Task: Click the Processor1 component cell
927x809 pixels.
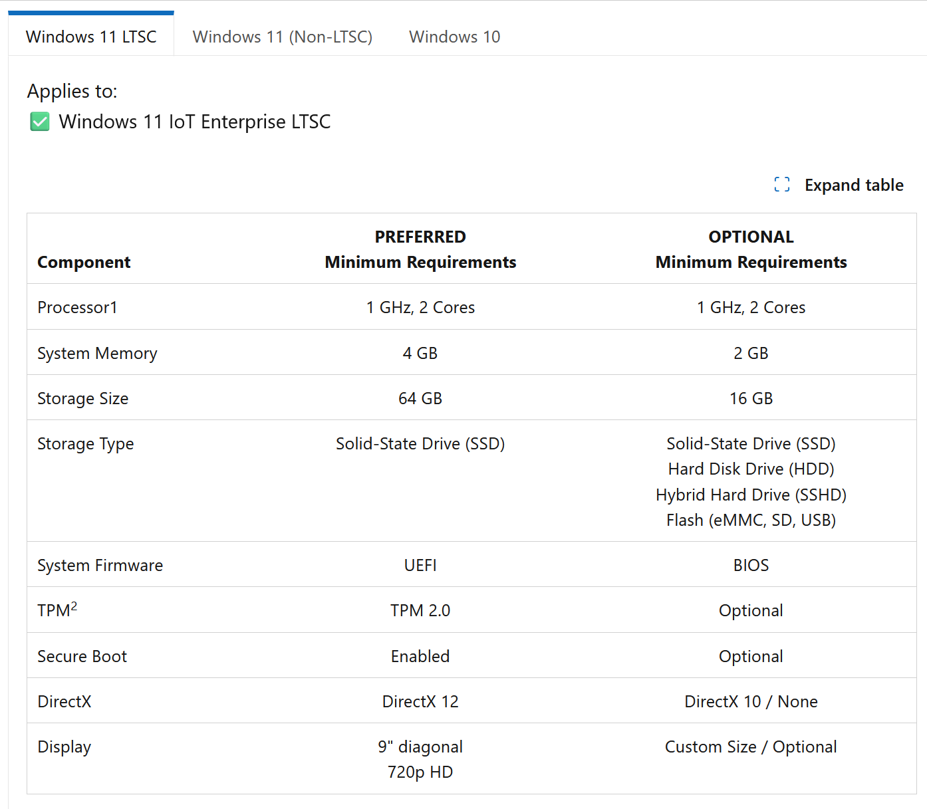Action: pyautogui.click(x=77, y=307)
